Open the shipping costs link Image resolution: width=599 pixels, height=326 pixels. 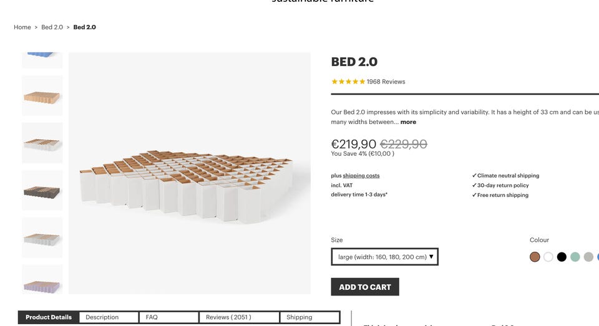[361, 176]
